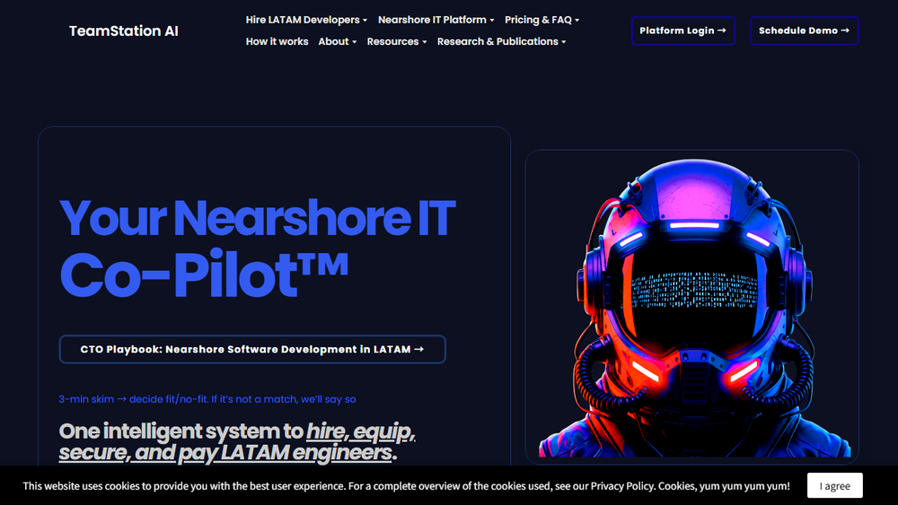Open the CTO Playbook Nearshore Software Development link
Image resolution: width=898 pixels, height=505 pixels.
click(x=252, y=350)
